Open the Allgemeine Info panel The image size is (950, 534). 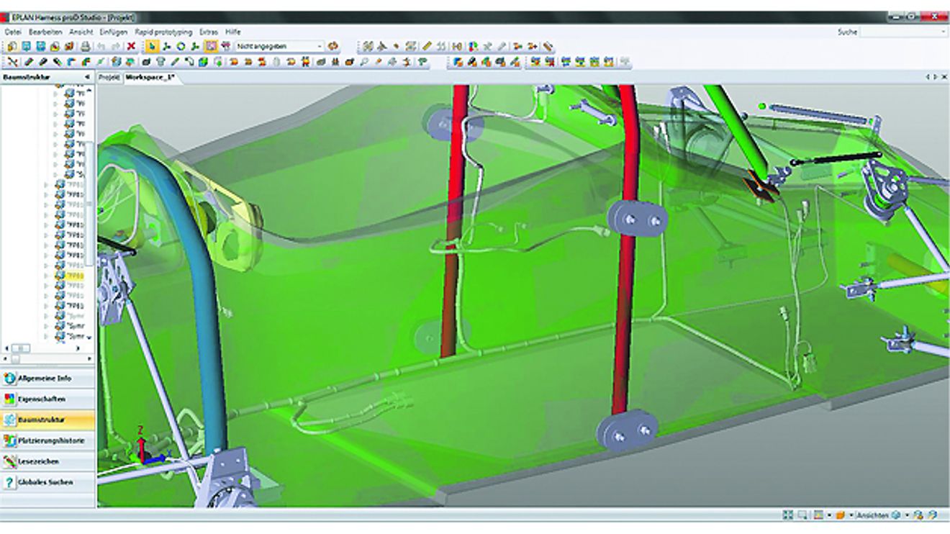pyautogui.click(x=47, y=379)
